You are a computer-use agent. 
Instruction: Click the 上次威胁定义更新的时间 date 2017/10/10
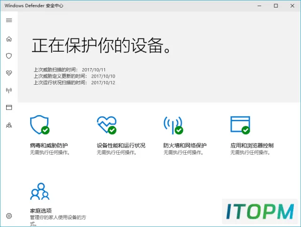coord(103,76)
